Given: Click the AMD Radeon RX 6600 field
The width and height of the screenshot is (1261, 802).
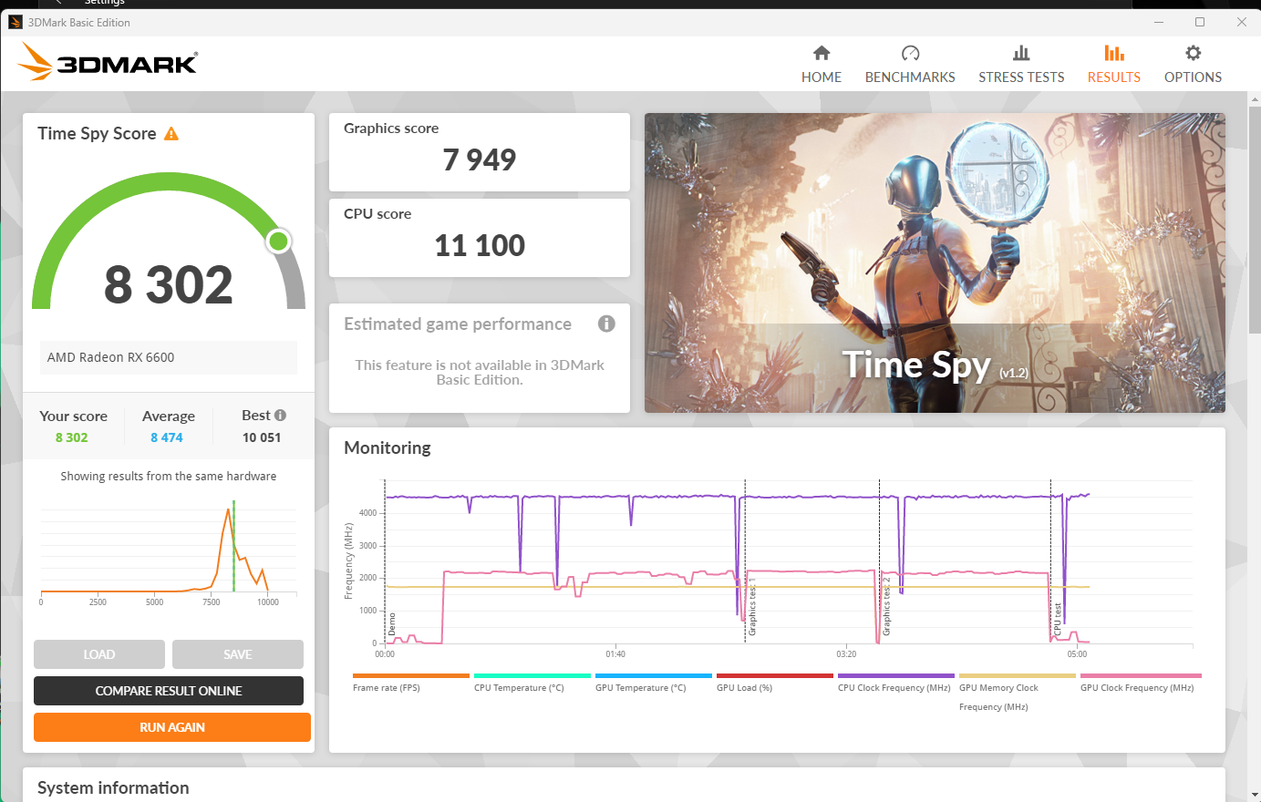Looking at the screenshot, I should [x=169, y=357].
